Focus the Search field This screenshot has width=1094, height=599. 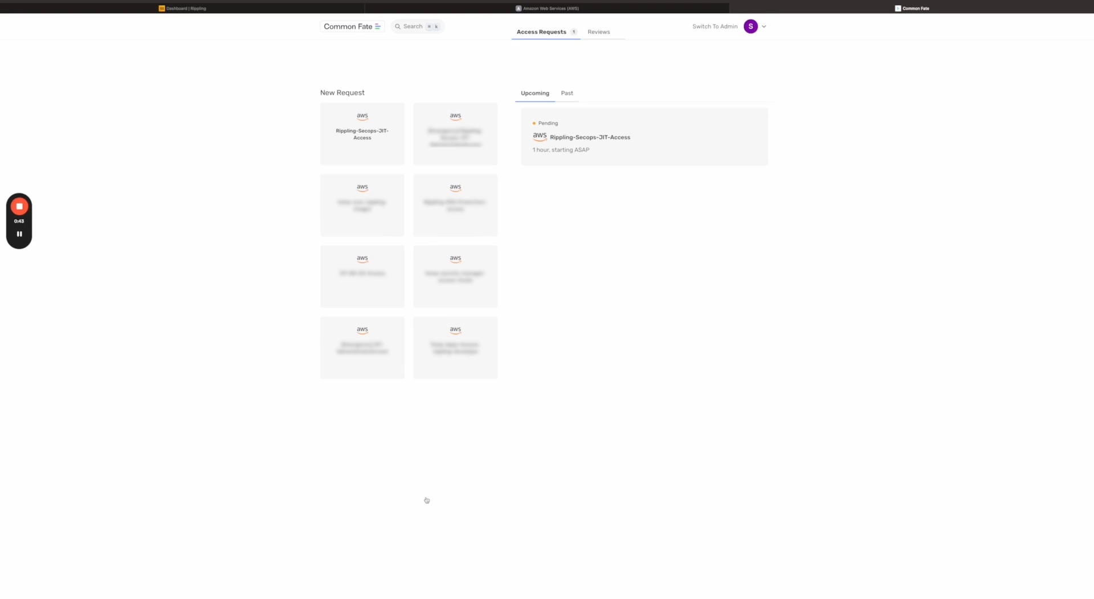pos(418,26)
